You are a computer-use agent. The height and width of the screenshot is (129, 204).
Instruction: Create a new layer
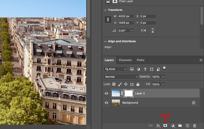187,126
